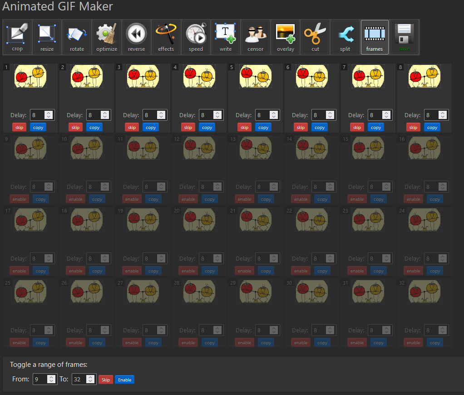Select the cut scissors tool
Viewport: 464px width, 395px height.
click(315, 37)
